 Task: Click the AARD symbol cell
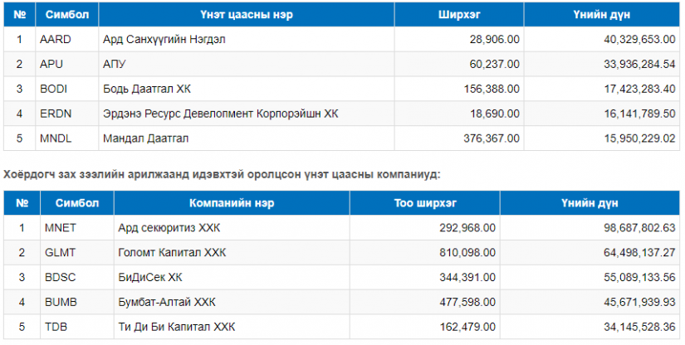(67, 39)
